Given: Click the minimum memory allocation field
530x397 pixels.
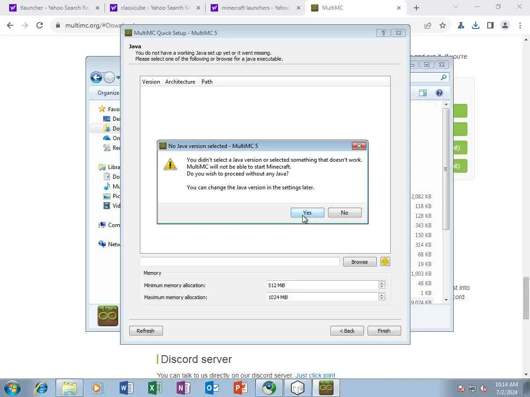Looking at the screenshot, I should click(323, 285).
